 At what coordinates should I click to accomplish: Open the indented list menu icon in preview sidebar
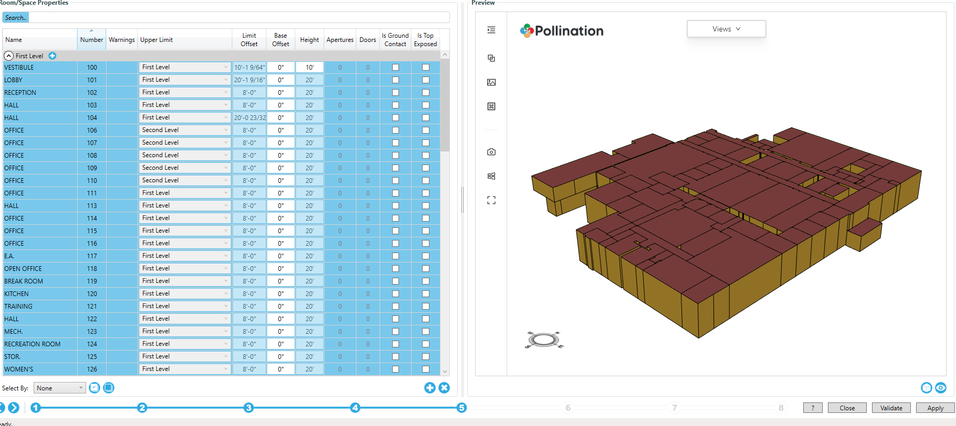pos(491,30)
